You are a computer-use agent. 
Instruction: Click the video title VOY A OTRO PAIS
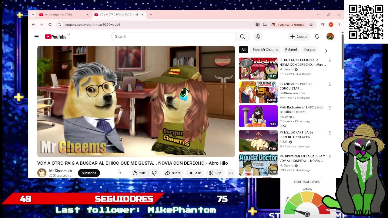point(132,163)
